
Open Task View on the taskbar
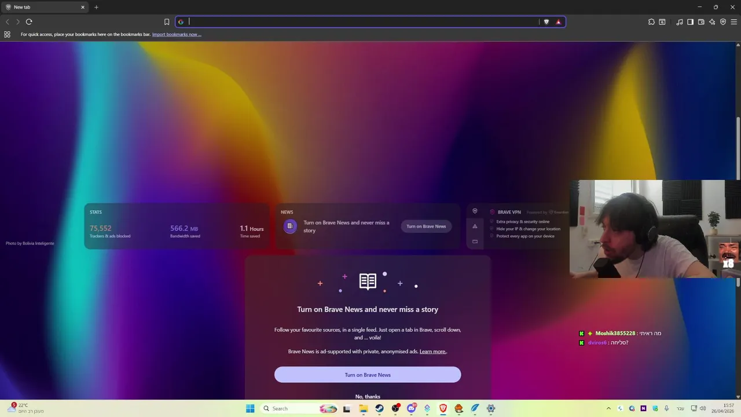tap(347, 408)
